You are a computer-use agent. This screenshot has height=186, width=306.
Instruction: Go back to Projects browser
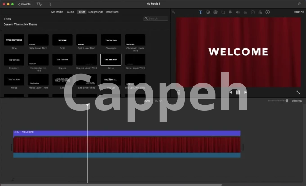pos(25,4)
